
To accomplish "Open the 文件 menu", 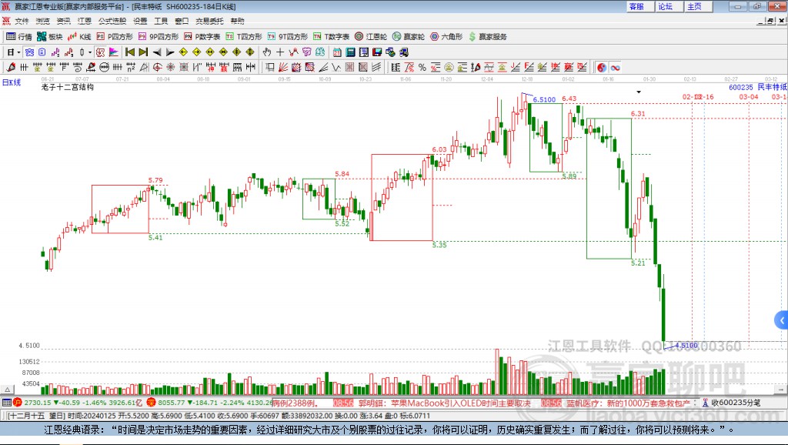I will tap(22, 21).
